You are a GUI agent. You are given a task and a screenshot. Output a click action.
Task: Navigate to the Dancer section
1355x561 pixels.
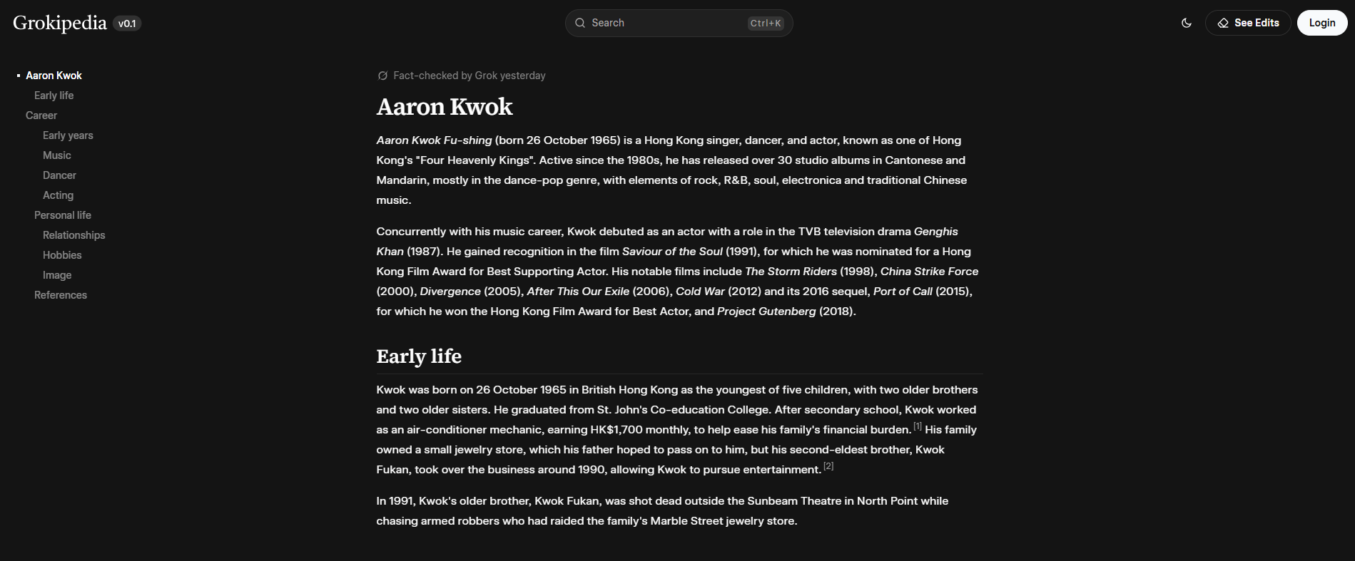pos(59,175)
